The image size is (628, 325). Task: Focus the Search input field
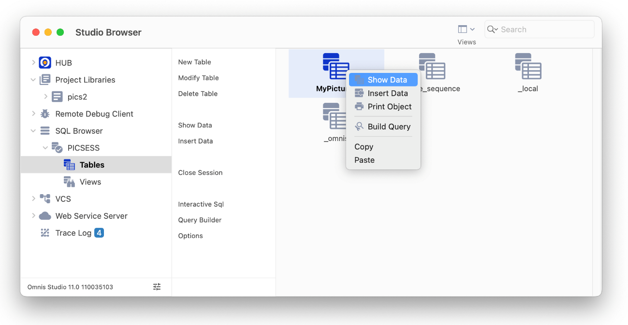(540, 29)
